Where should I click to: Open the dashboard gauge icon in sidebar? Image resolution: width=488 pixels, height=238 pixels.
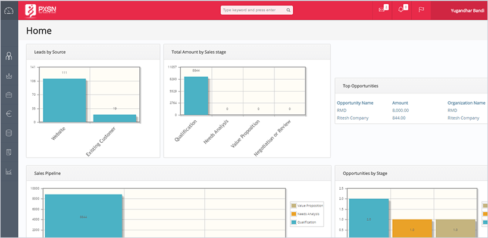click(8, 10)
